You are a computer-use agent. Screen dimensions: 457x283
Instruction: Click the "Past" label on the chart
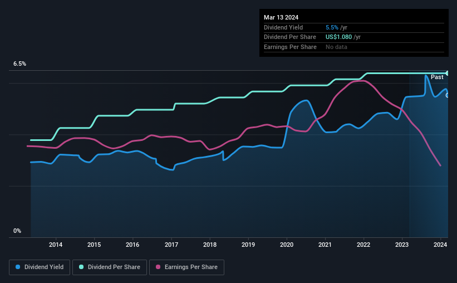click(437, 77)
